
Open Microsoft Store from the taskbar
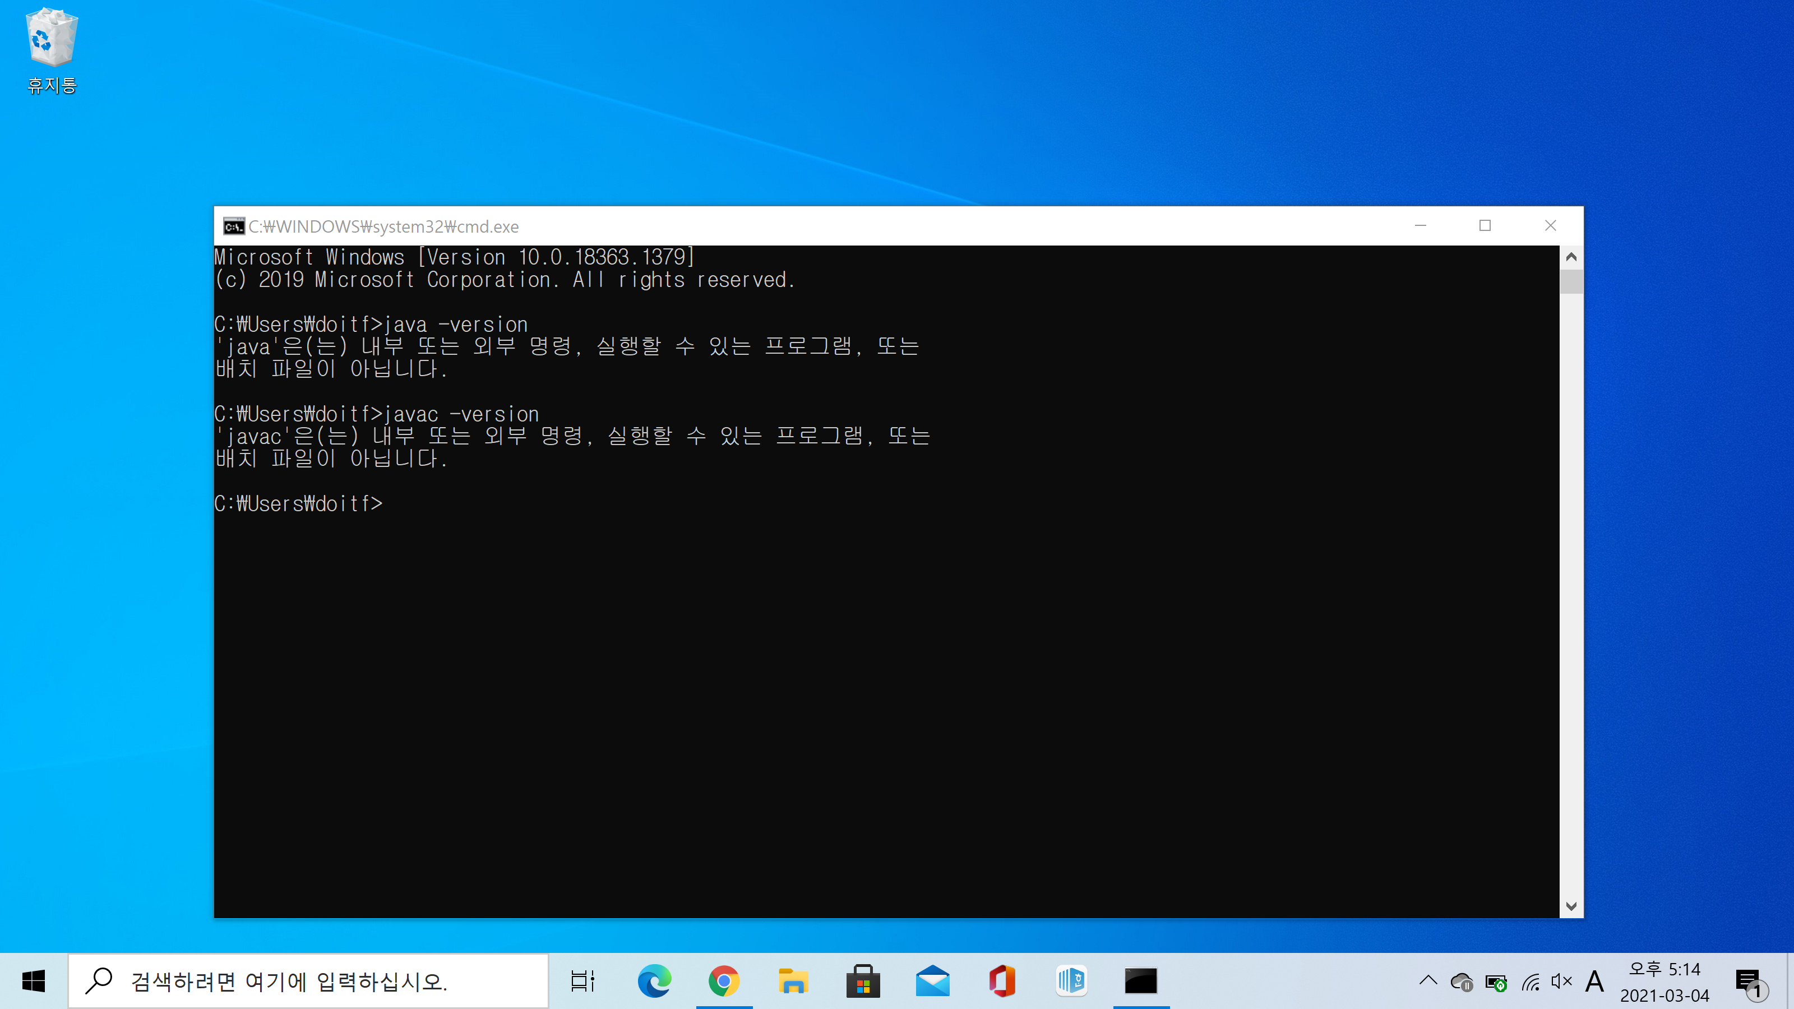(863, 981)
